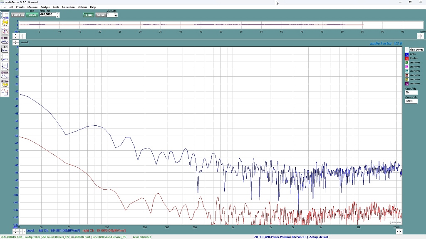This screenshot has width=426, height=239.
Task: Select the speaker frequency response sidebar icon
Action: 5,75
